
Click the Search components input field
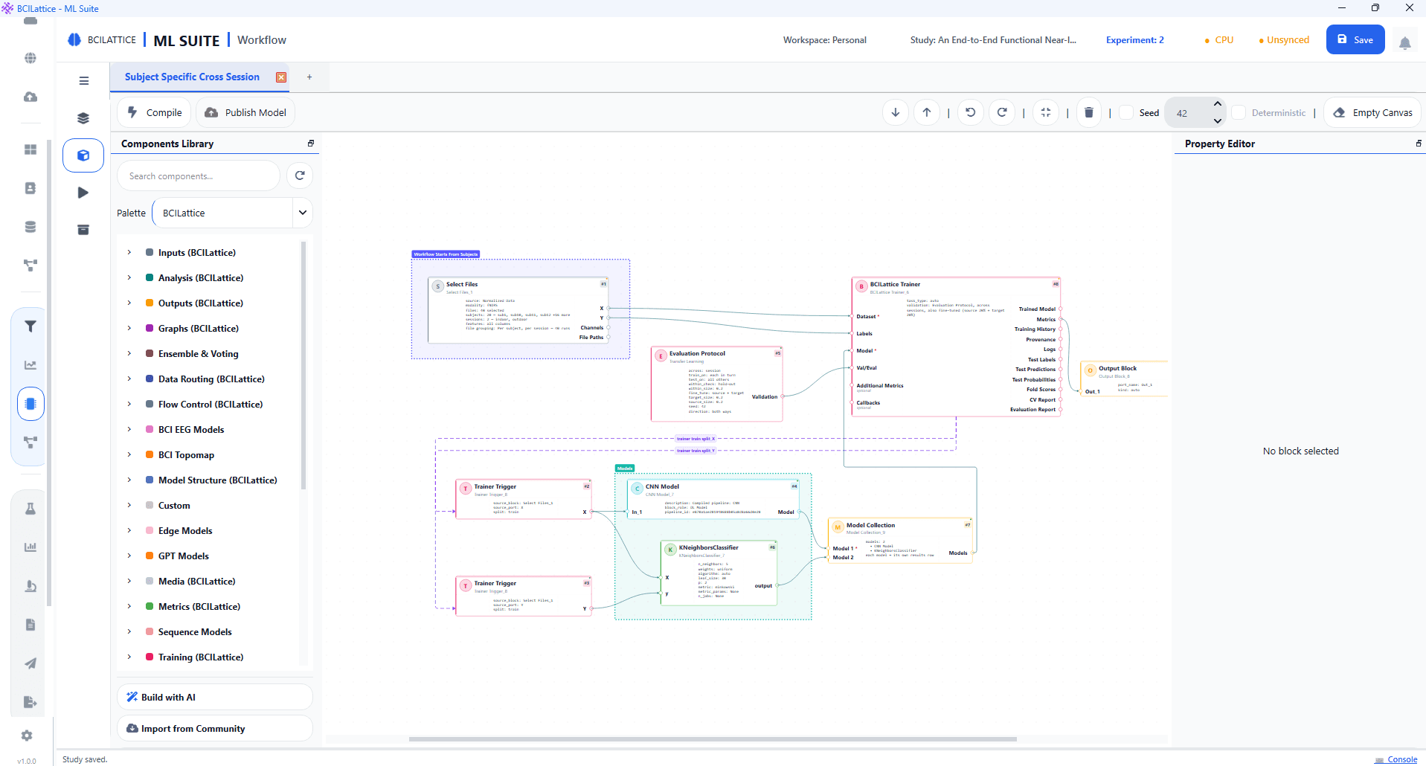click(x=199, y=176)
